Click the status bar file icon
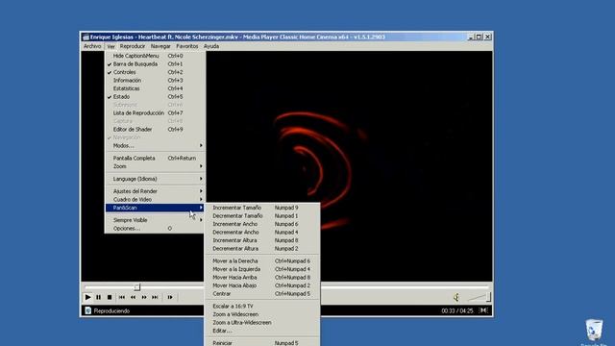 [87, 310]
